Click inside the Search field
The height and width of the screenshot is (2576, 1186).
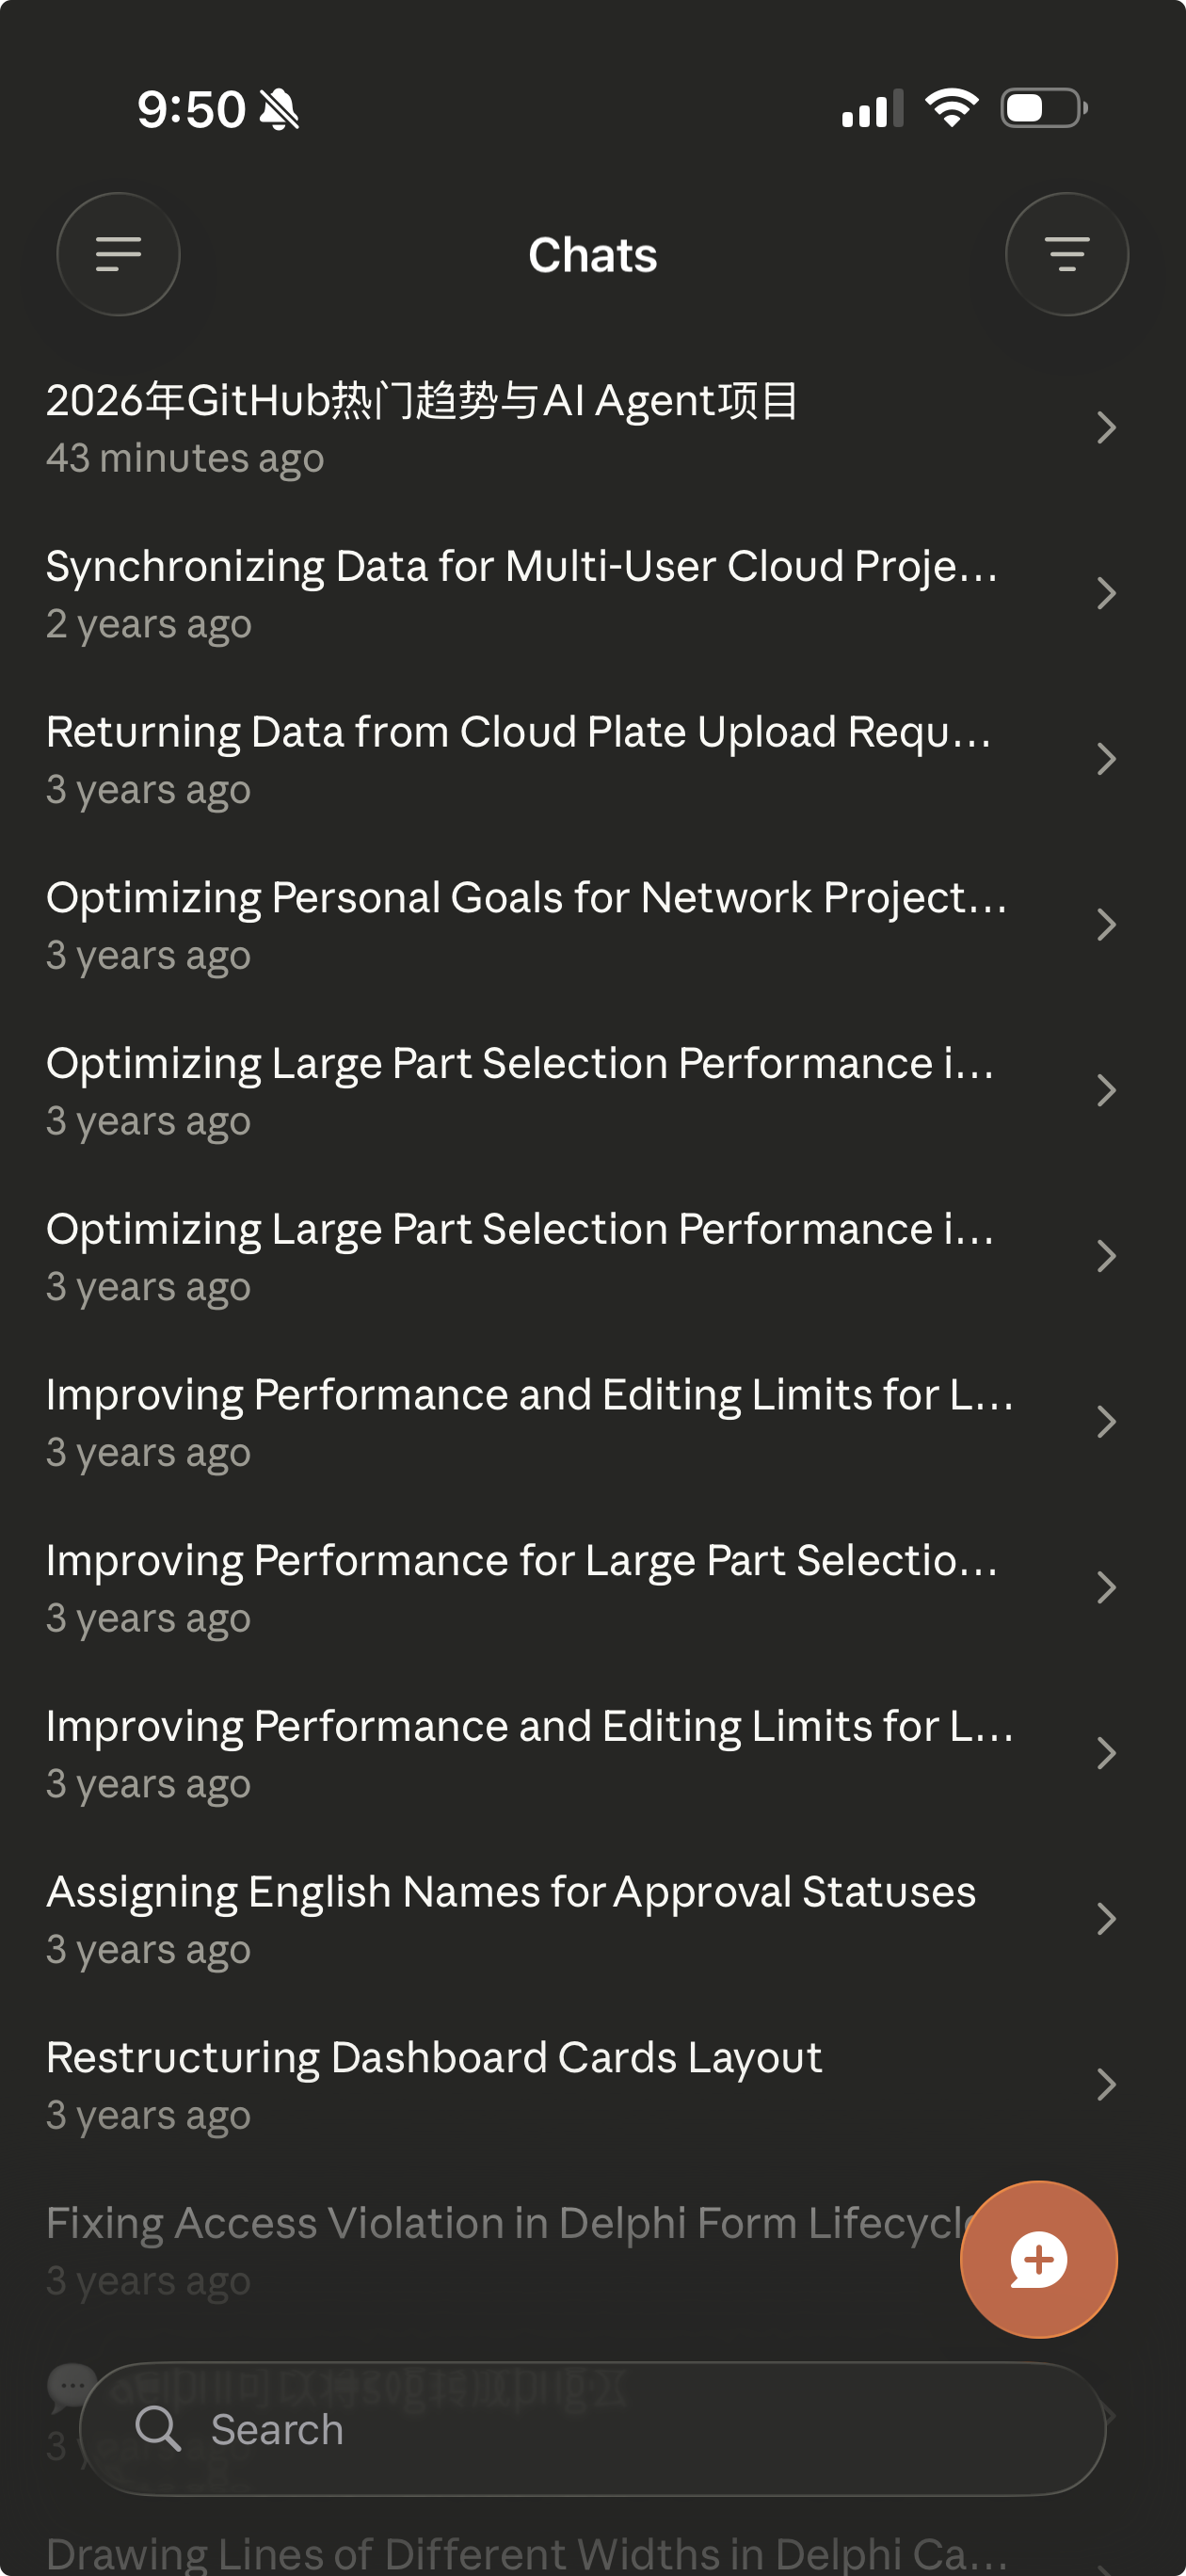point(593,2428)
